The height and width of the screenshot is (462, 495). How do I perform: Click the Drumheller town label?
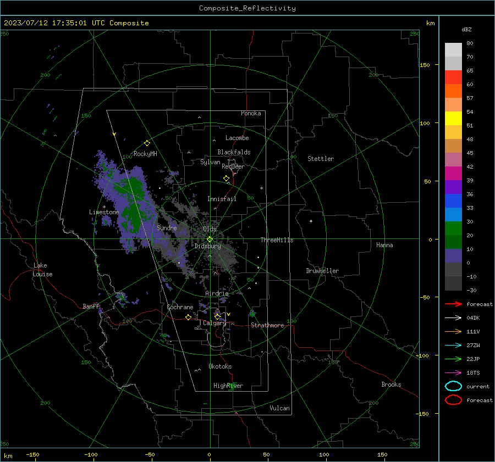[x=322, y=271]
